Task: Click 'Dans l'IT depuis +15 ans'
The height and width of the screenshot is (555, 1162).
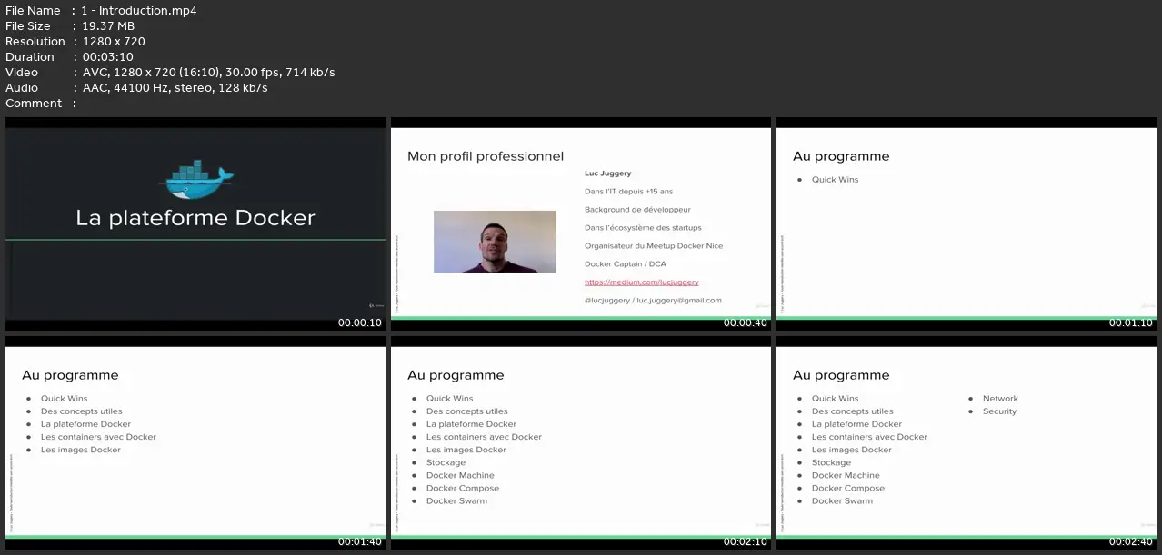Action: (x=629, y=192)
